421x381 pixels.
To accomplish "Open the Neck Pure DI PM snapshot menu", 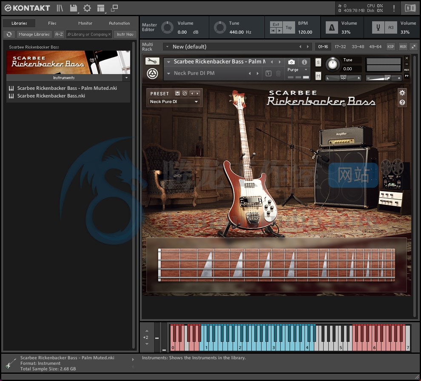I will (169, 73).
